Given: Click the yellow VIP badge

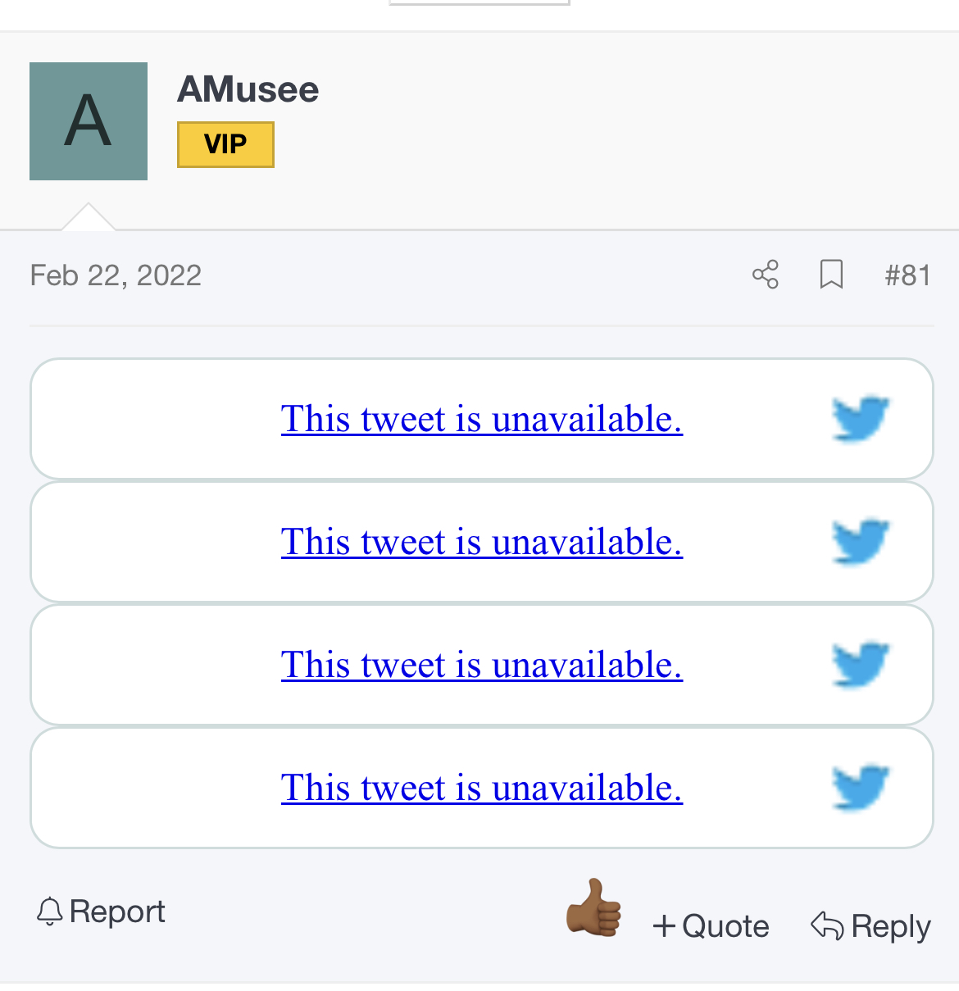Looking at the screenshot, I should [x=225, y=144].
